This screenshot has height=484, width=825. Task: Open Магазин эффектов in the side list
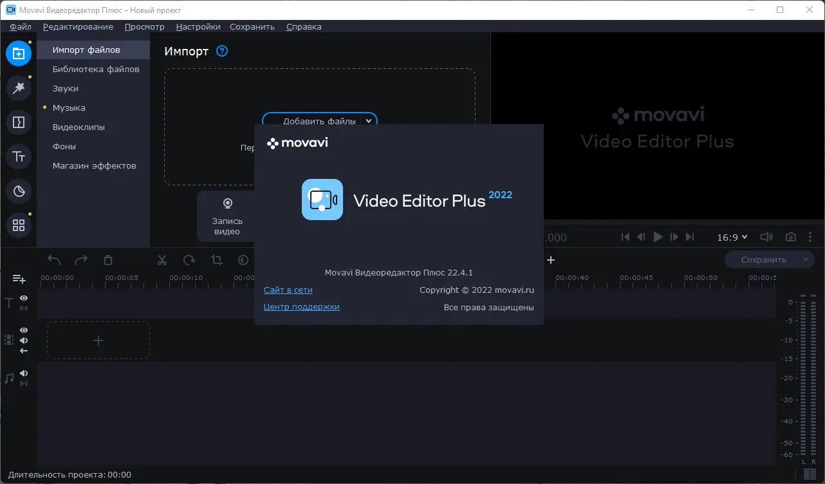93,165
